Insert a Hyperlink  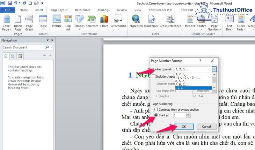pyautogui.click(x=136, y=21)
